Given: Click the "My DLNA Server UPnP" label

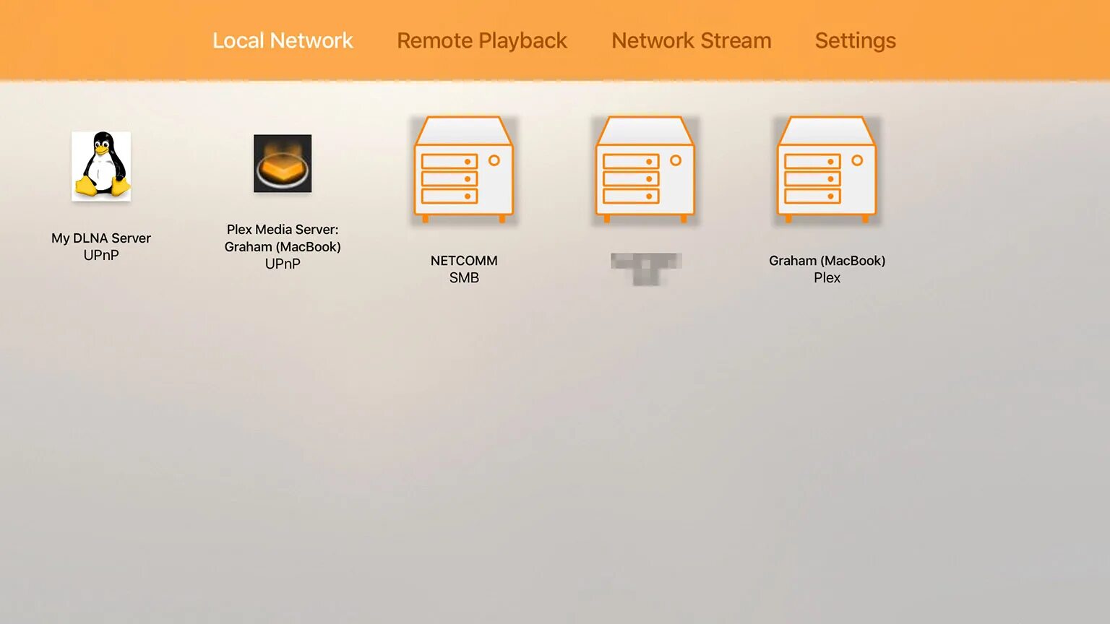Looking at the screenshot, I should pos(101,246).
